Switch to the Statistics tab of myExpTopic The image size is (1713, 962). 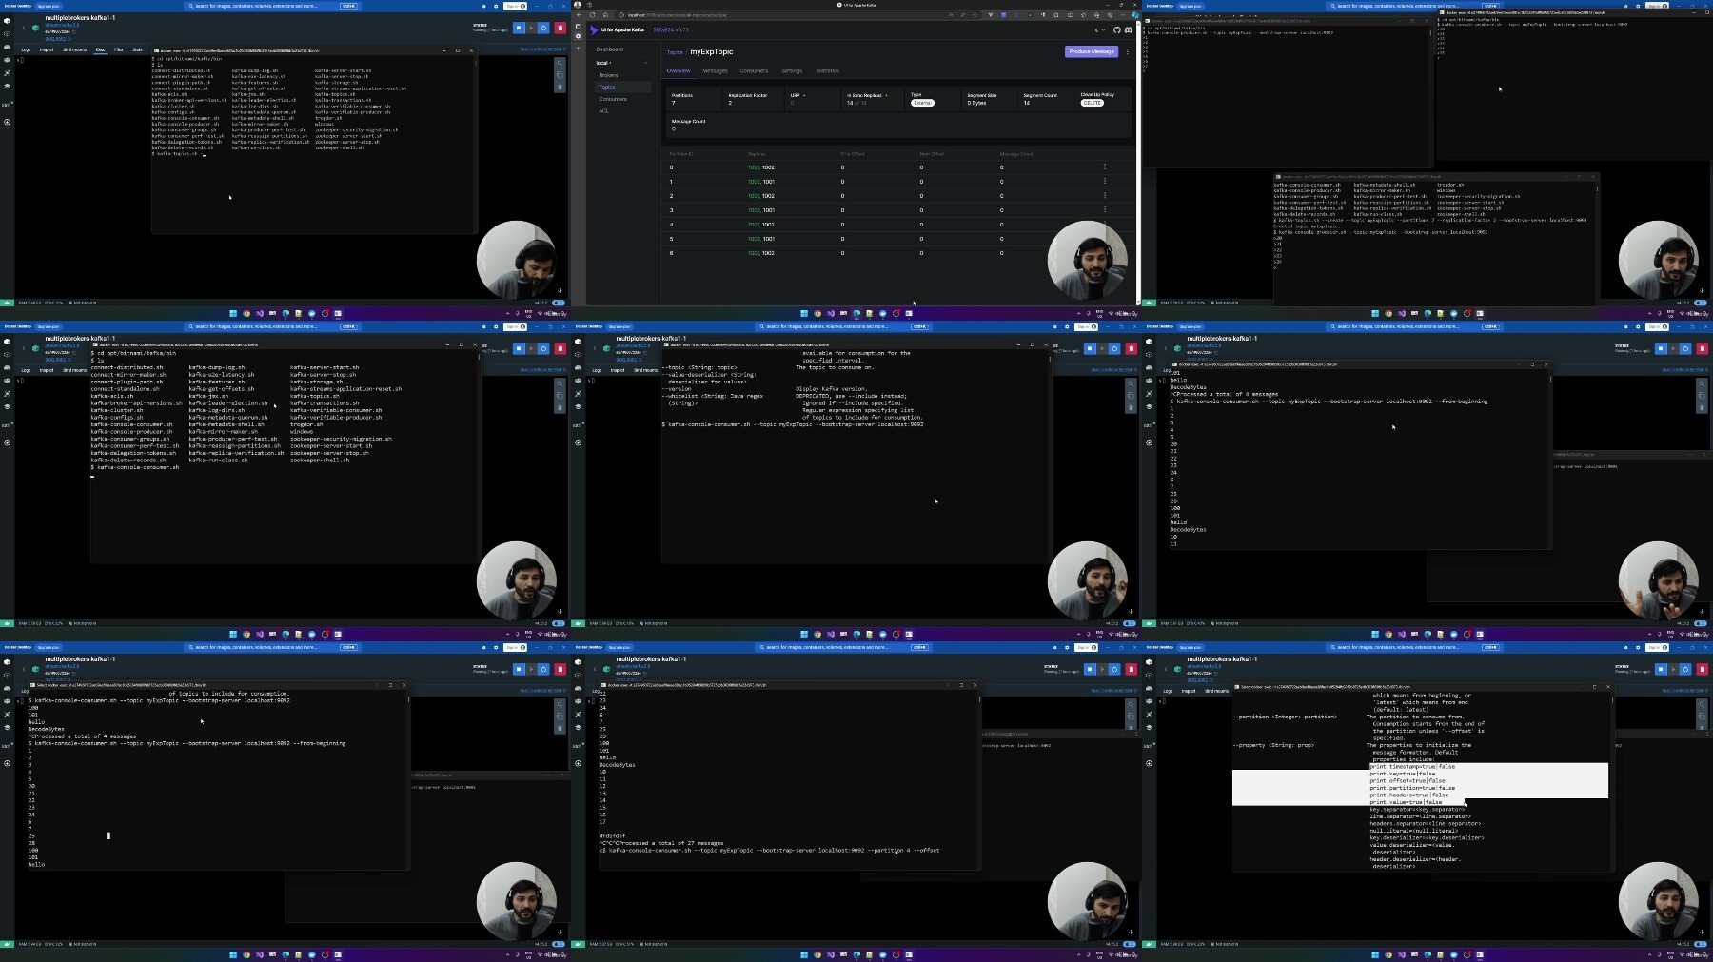[827, 70]
